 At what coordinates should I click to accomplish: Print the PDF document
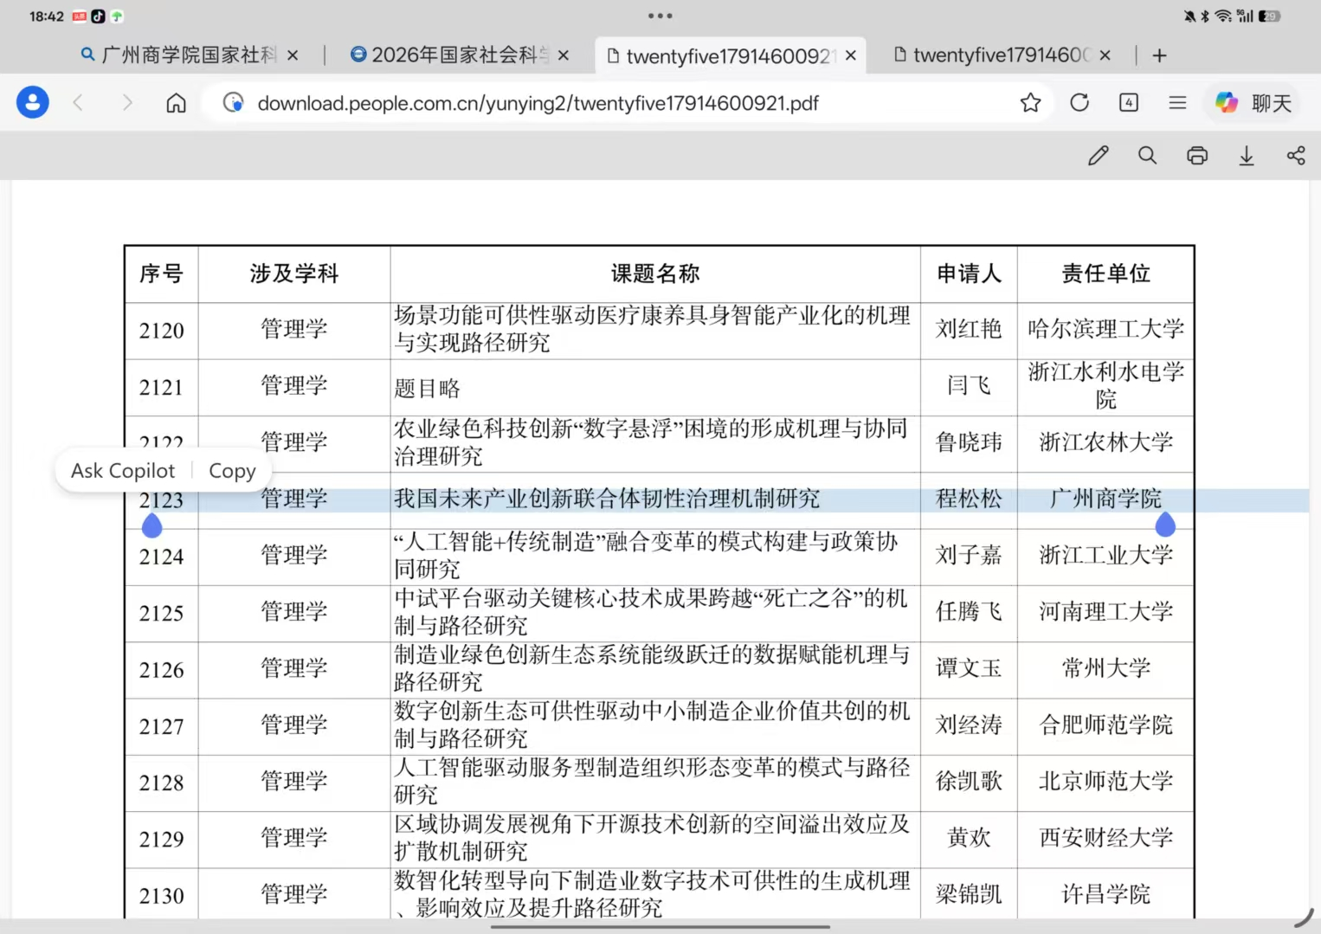click(x=1197, y=156)
